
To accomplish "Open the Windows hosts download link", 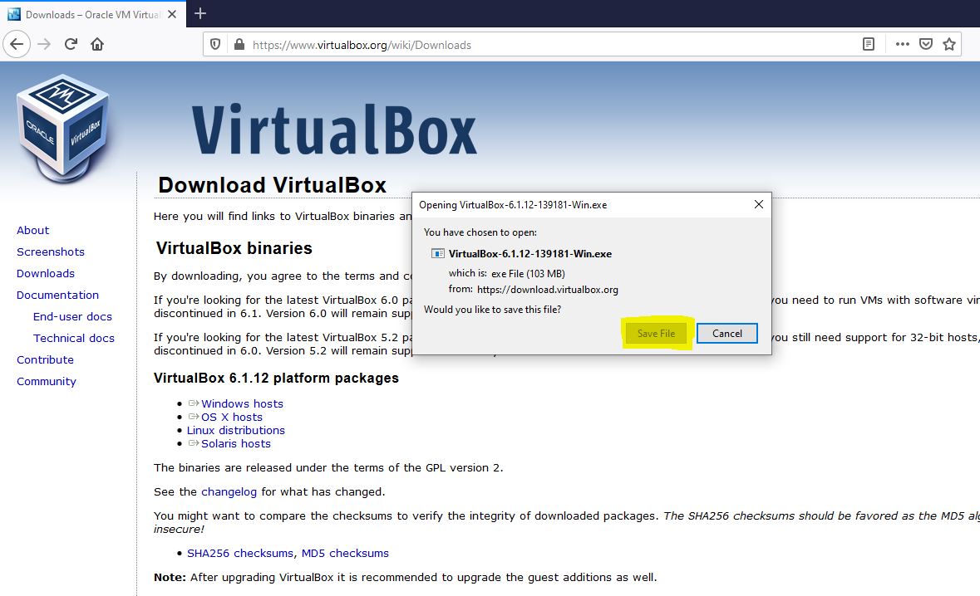I will 242,403.
